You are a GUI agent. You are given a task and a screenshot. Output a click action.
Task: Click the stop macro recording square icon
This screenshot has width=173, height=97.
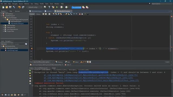82,14
